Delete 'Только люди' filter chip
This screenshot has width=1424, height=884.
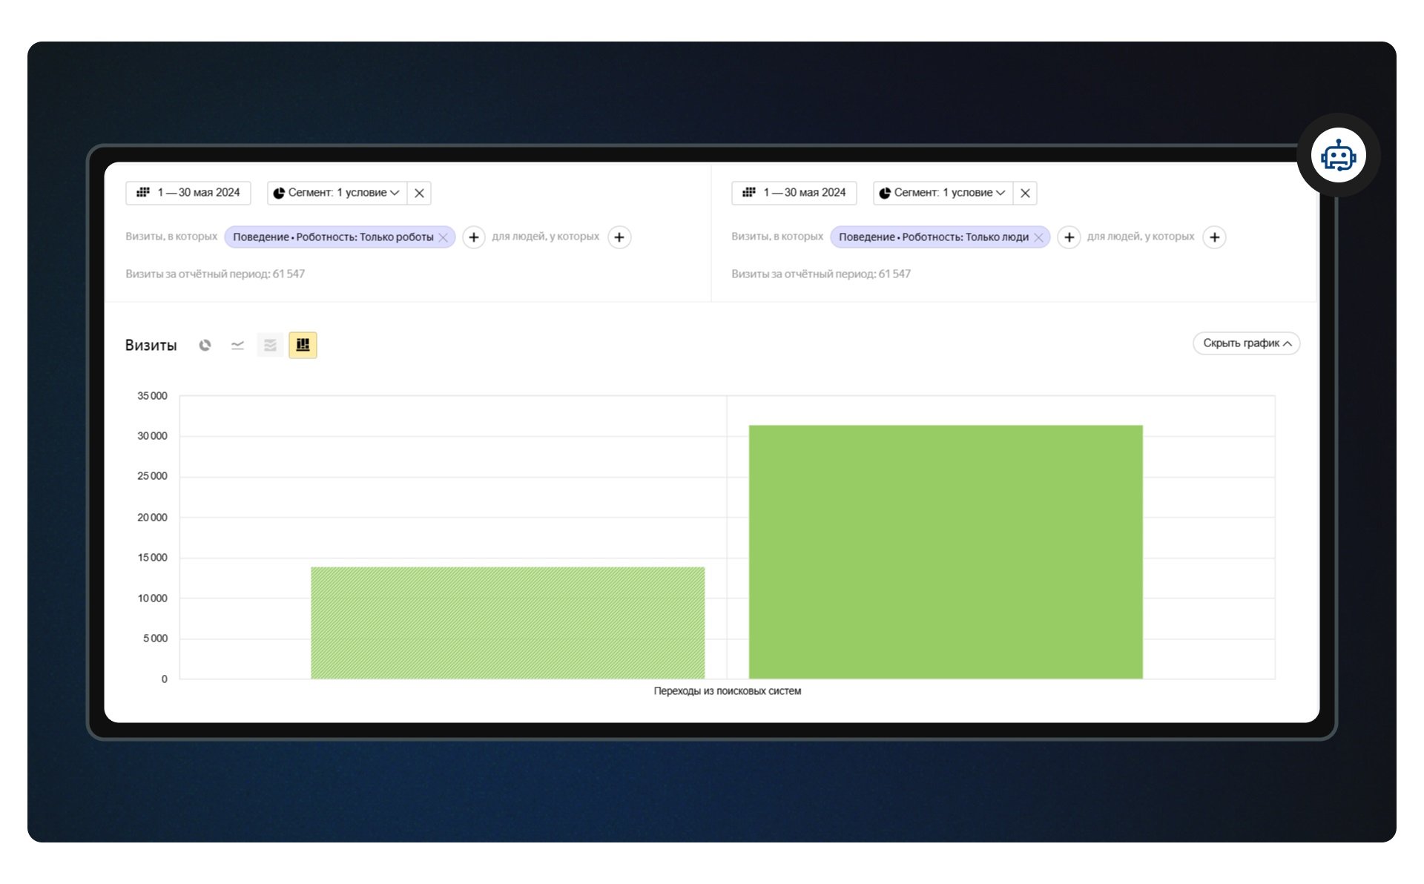click(1038, 237)
